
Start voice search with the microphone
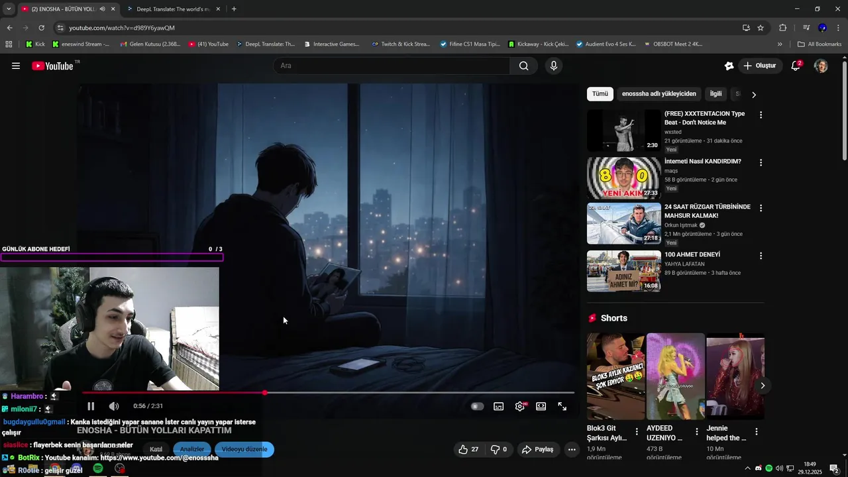pyautogui.click(x=554, y=66)
